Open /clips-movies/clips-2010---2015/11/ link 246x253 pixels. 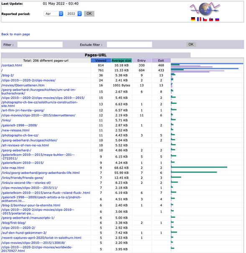(29, 188)
